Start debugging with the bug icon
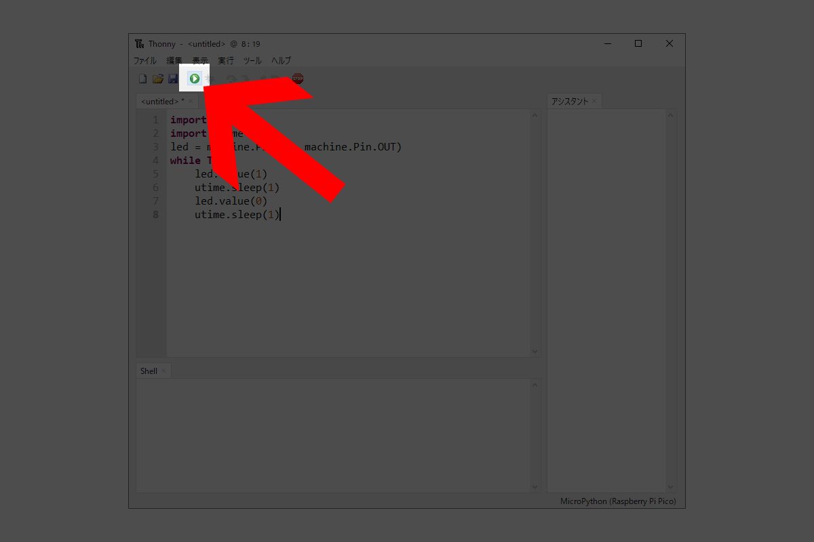The height and width of the screenshot is (542, 814). pos(209,79)
